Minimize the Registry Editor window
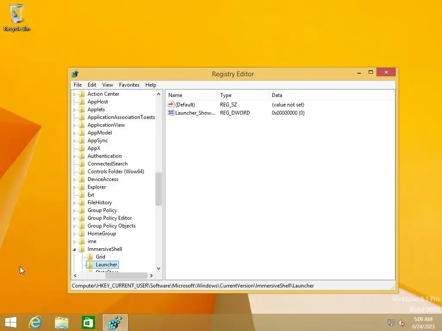The height and width of the screenshot is (331, 442). (359, 72)
